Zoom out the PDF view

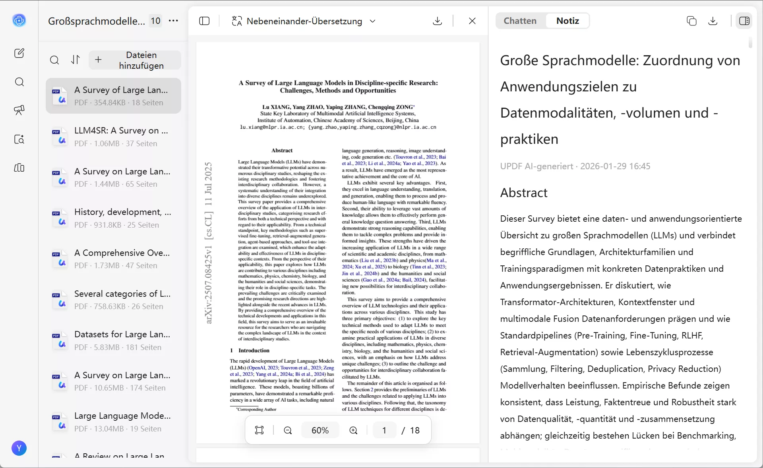288,430
